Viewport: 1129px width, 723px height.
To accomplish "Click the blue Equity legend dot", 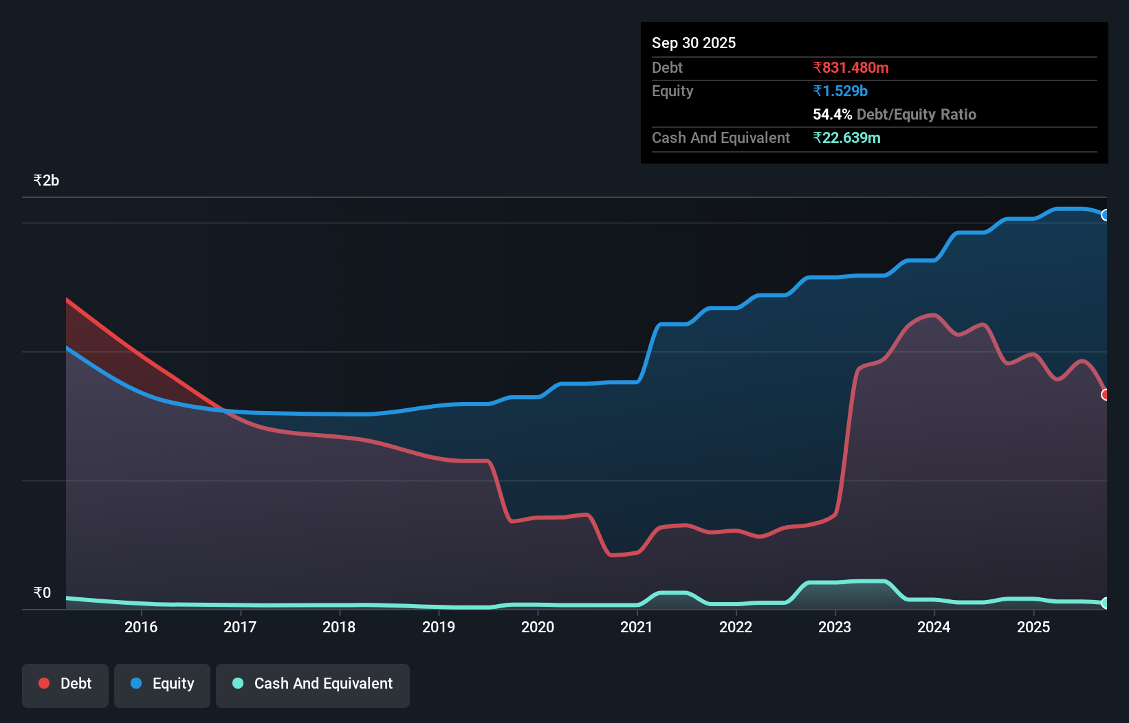I will click(137, 683).
